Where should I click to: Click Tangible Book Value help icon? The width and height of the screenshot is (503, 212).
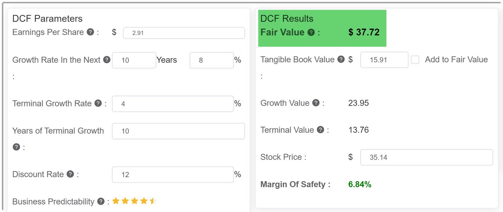(341, 59)
